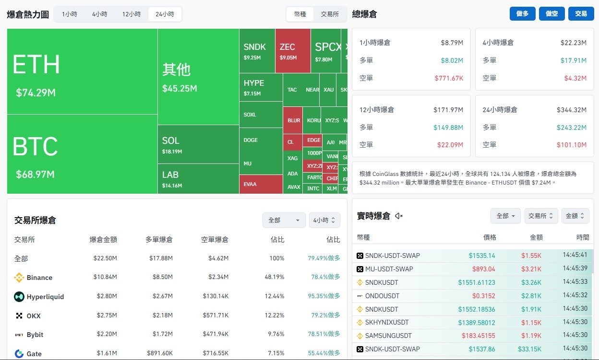Click the SAMSUNGUSDT price $183.45155
The image size is (599, 360).
point(479,336)
